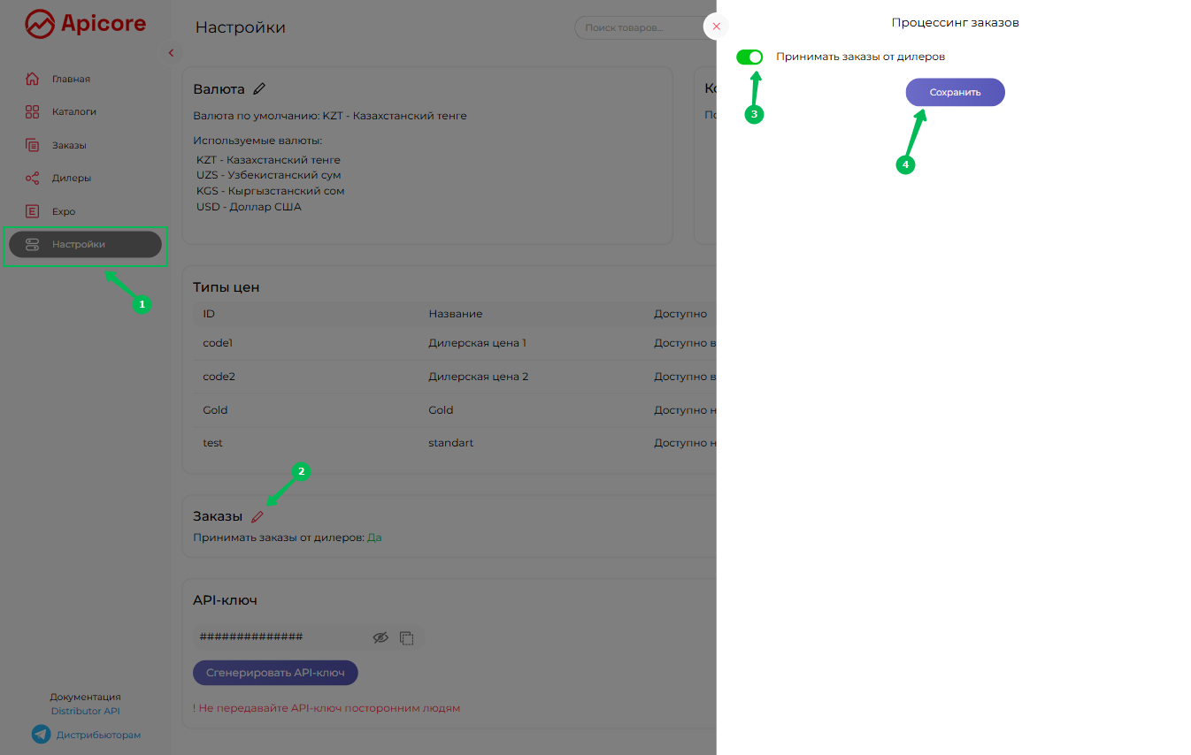Open the Дистрибьюторам Telegram link
Image resolution: width=1191 pixels, height=755 pixels.
click(97, 735)
